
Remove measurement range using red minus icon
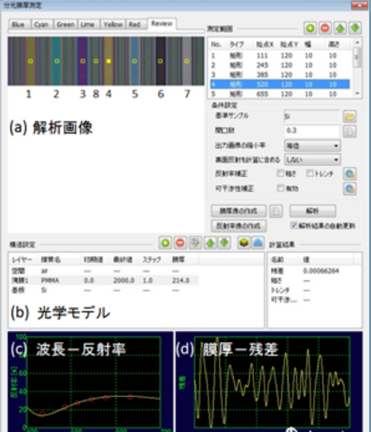(x=325, y=28)
